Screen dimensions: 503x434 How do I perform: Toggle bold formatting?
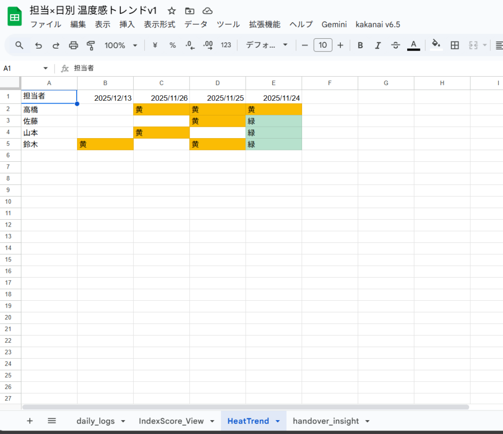(x=360, y=45)
